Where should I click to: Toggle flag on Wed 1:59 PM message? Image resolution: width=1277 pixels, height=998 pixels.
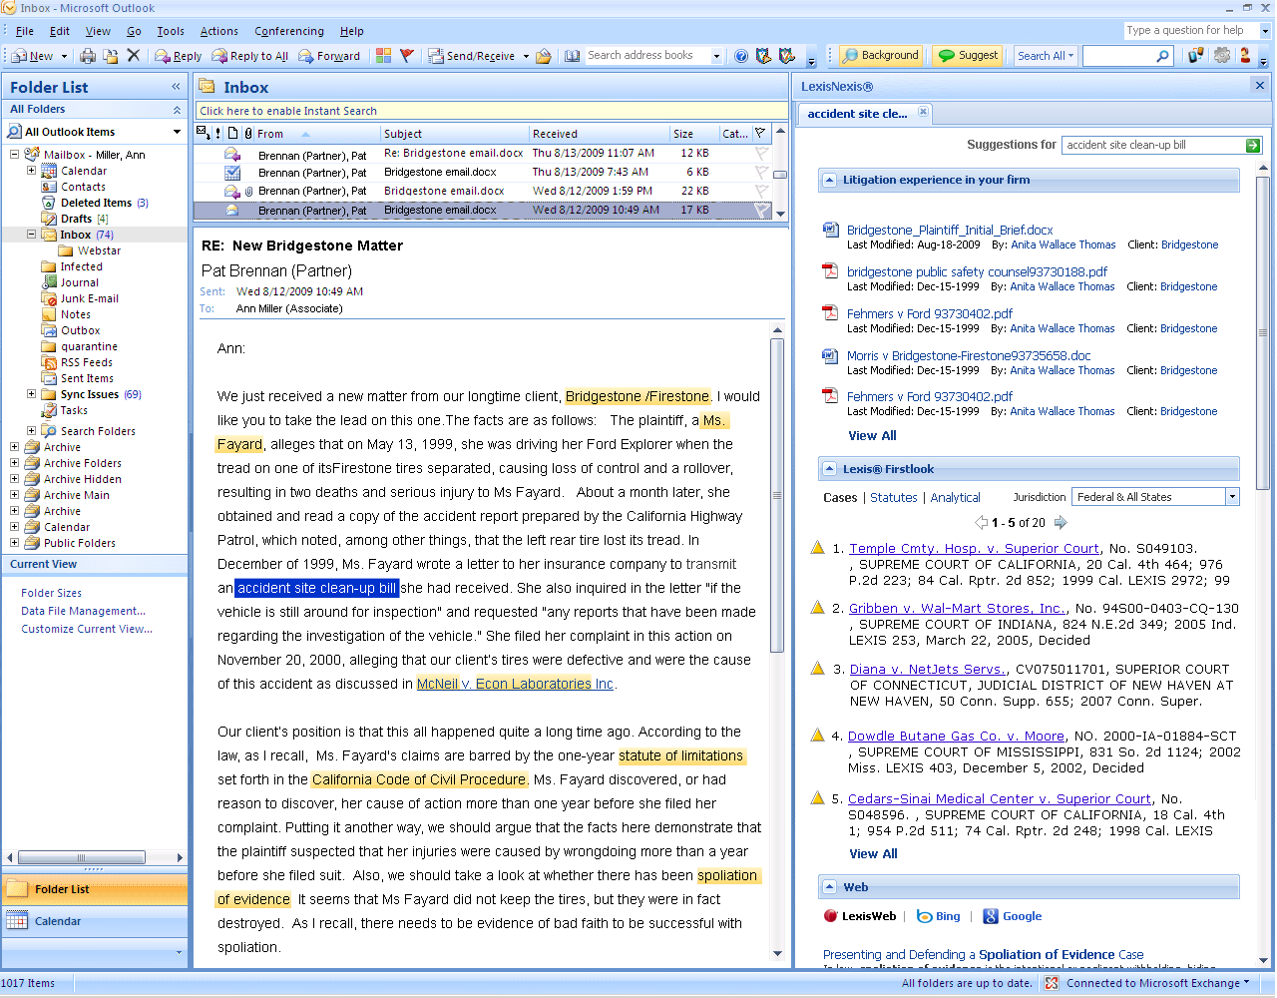coord(762,192)
